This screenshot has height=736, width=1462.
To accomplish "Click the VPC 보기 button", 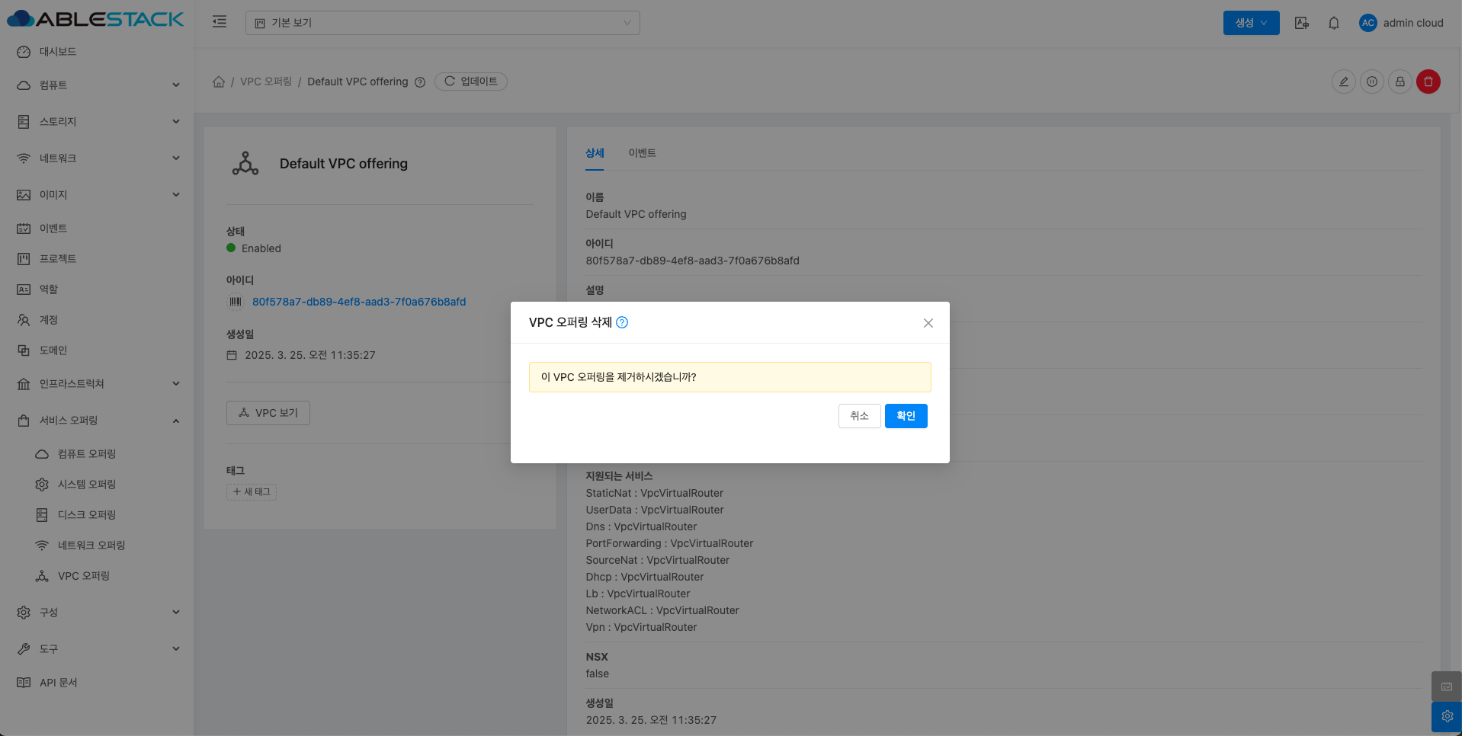I will (268, 413).
